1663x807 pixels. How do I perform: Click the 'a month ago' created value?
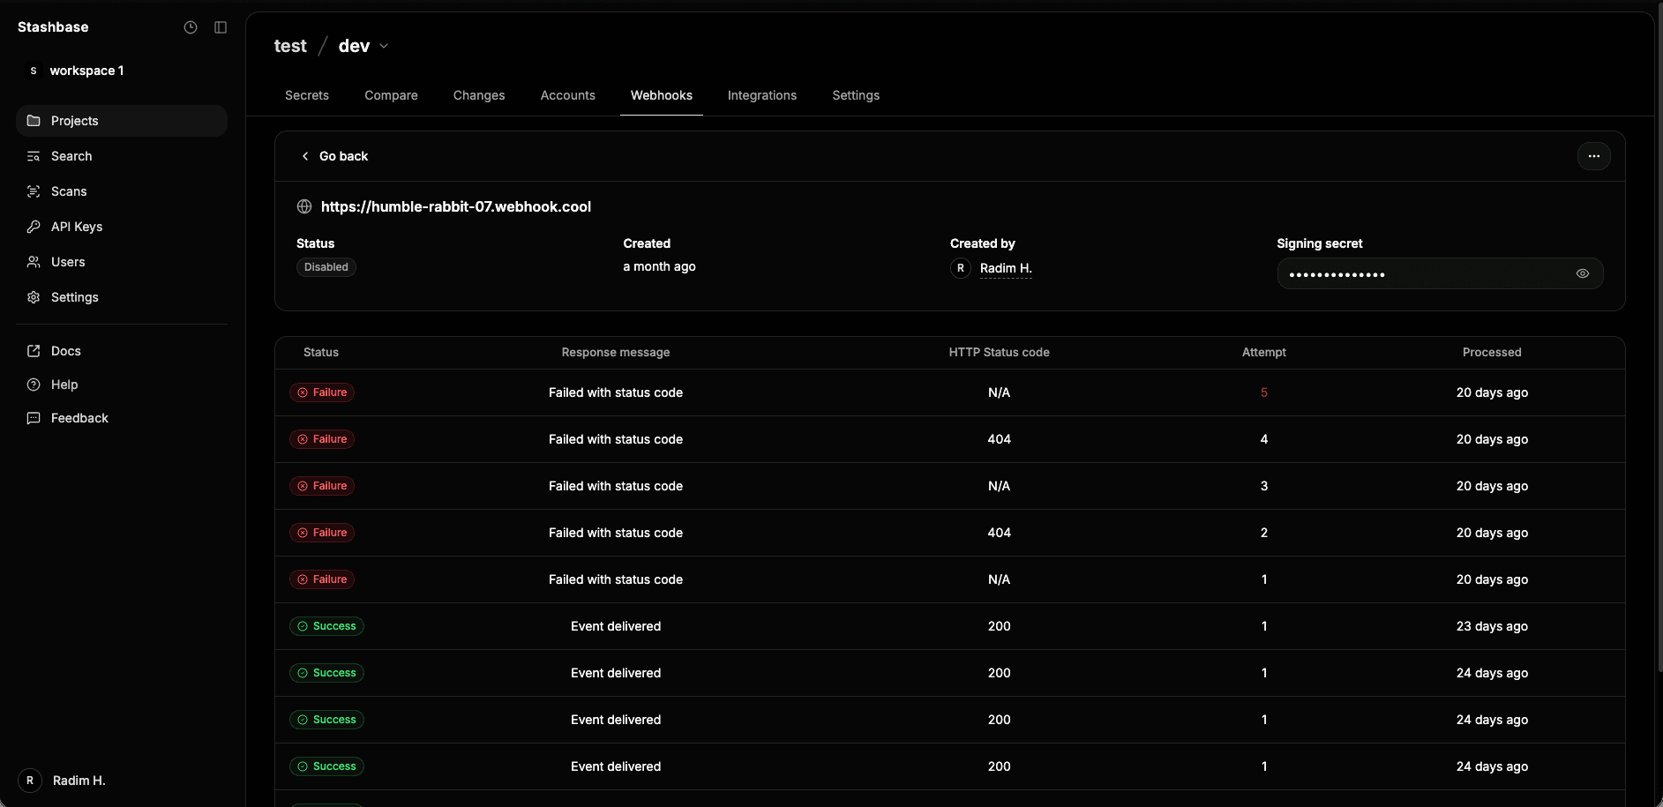[660, 266]
